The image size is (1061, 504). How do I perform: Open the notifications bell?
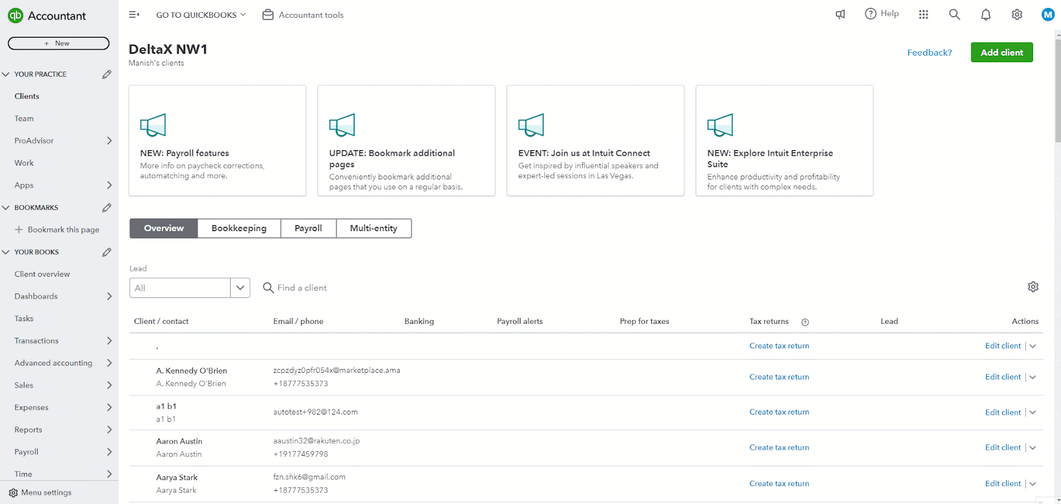pyautogui.click(x=985, y=15)
